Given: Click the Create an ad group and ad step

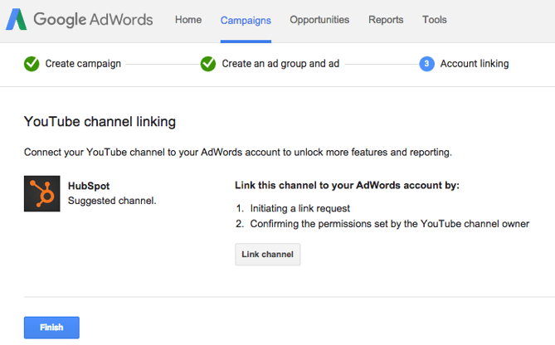Looking at the screenshot, I should click(280, 64).
